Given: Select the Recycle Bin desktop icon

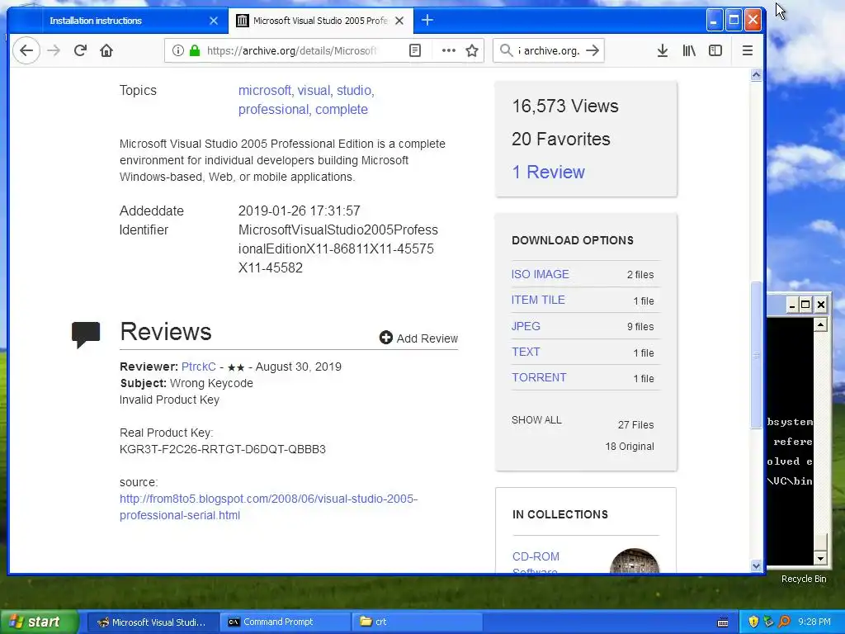Looking at the screenshot, I should 804,579.
